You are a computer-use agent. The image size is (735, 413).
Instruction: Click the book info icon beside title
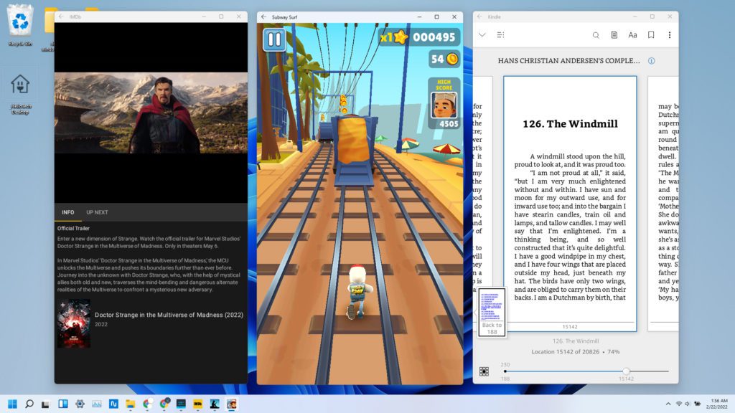pyautogui.click(x=651, y=61)
